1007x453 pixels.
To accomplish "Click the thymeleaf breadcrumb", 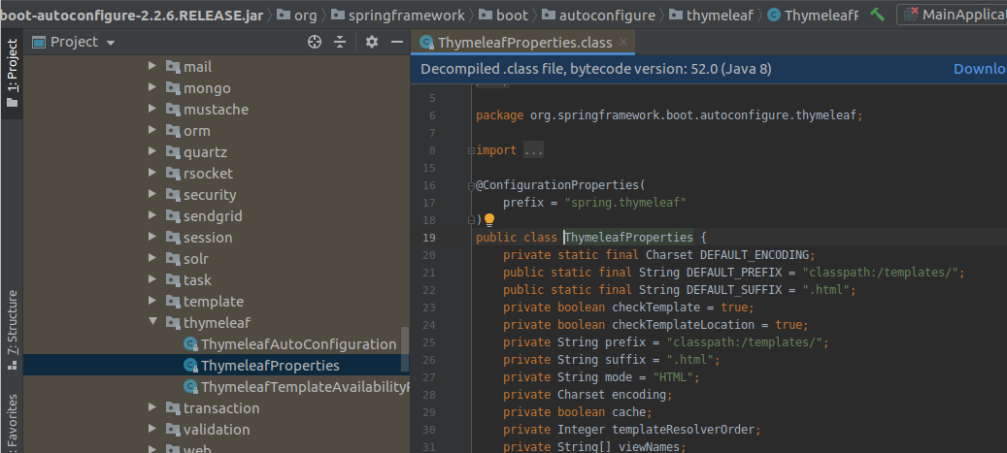I will pyautogui.click(x=711, y=15).
